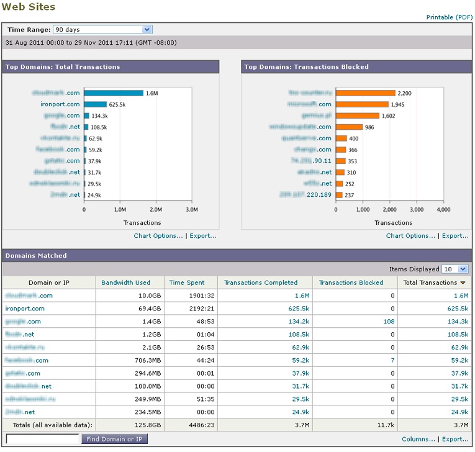The width and height of the screenshot is (475, 452).
Task: Open the 108 Transactions Blocked value
Action: pos(389,322)
